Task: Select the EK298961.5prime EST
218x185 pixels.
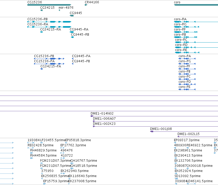Action: pyautogui.click(x=175, y=153)
